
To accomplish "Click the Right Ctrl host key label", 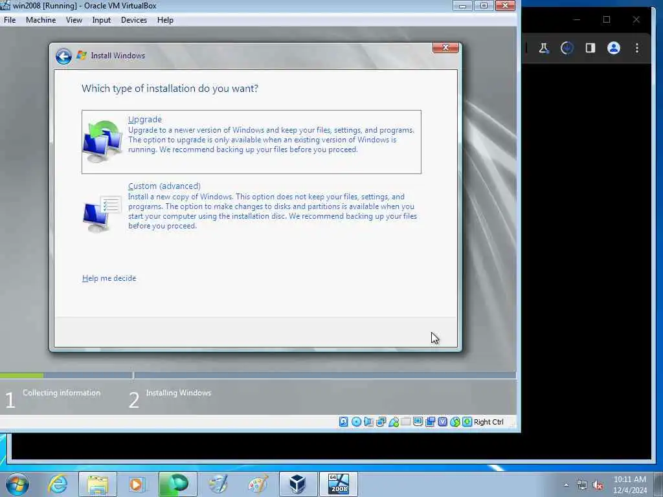I will [x=489, y=422].
